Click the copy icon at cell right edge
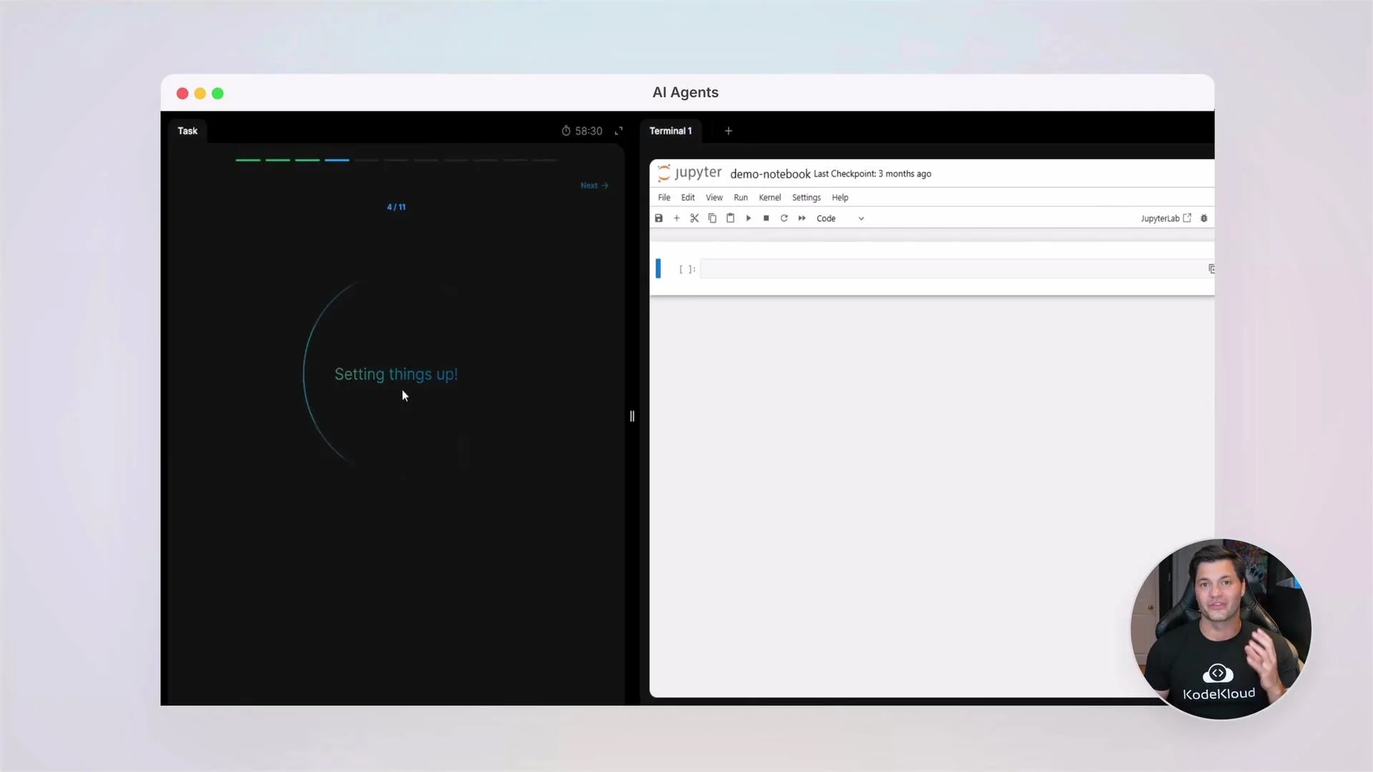Screen dimensions: 1373x772 pyautogui.click(x=1211, y=269)
